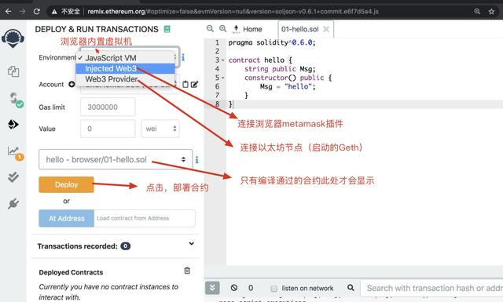Viewport: 503px width, 302px height.
Task: Click the Transactions recorded count badge
Action: pyautogui.click(x=126, y=246)
